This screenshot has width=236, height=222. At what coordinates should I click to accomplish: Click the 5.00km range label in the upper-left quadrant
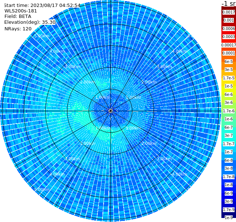tap(42, 36)
